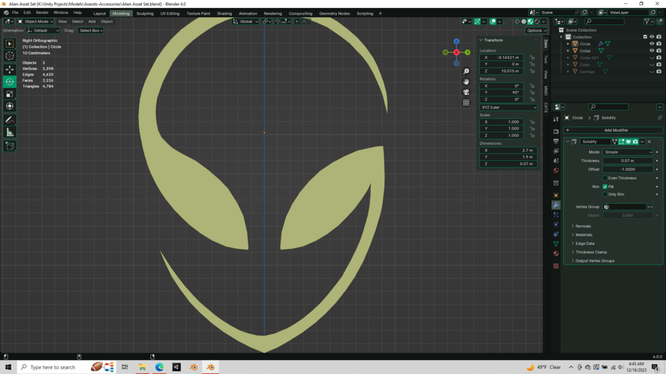Switch to the Geometry Nodes workspace tab
Screen dimensions: 666x374
click(334, 13)
